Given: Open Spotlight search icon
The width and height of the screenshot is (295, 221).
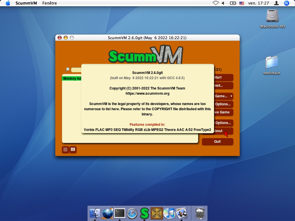Looking at the screenshot, I should (x=286, y=3).
